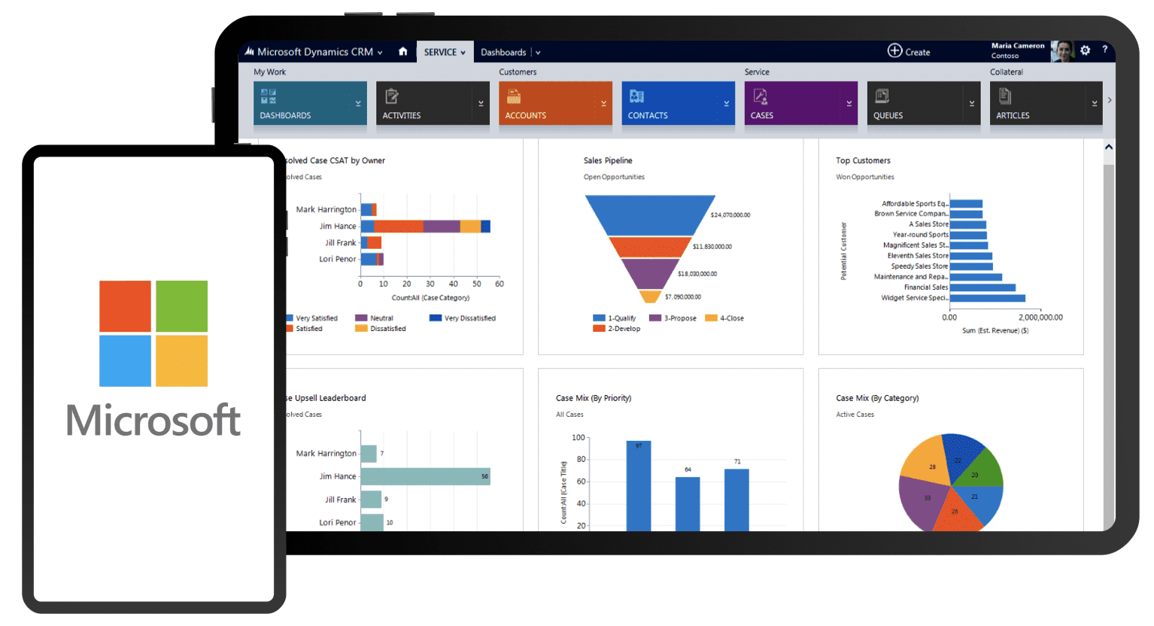Click the Very Satisfied legend swatch
The image size is (1154, 626).
click(x=289, y=318)
